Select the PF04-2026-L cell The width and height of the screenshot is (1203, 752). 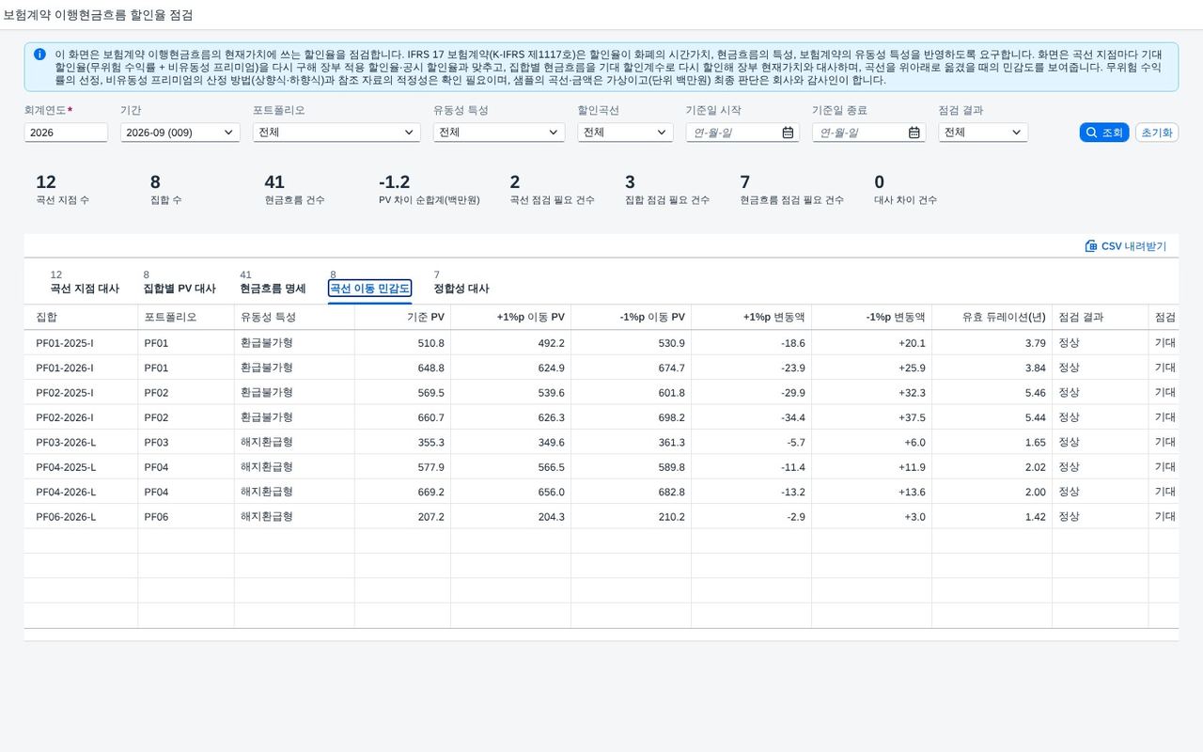point(81,492)
